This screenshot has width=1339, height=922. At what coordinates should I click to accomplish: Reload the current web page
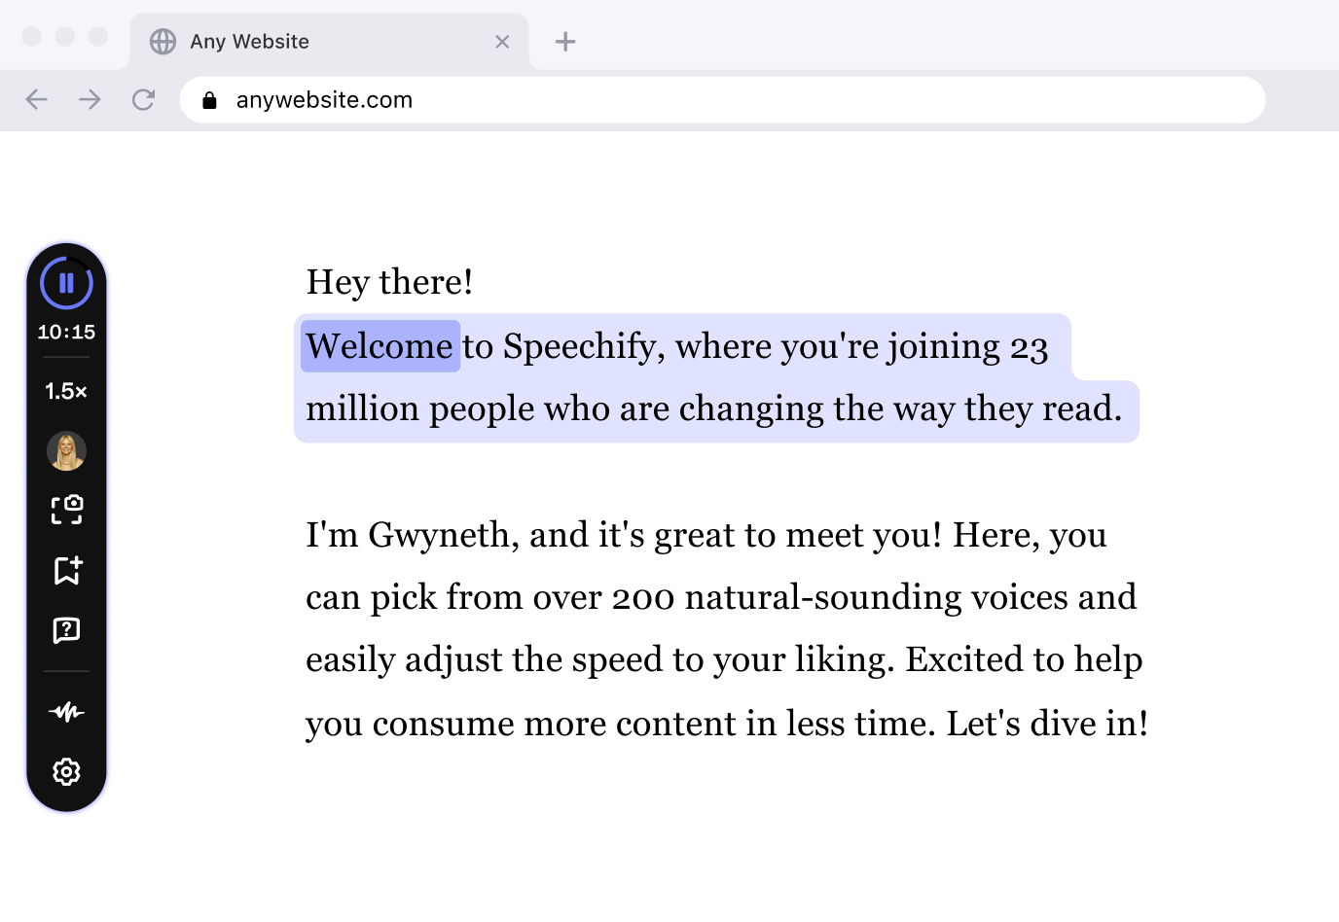[143, 99]
